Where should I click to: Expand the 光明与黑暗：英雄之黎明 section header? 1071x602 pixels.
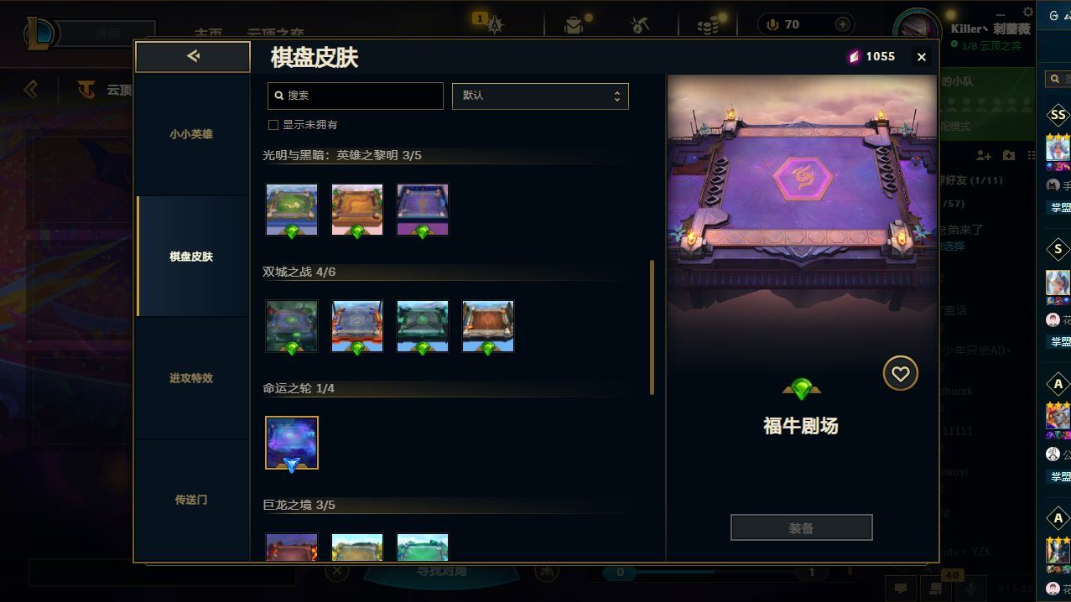(342, 155)
